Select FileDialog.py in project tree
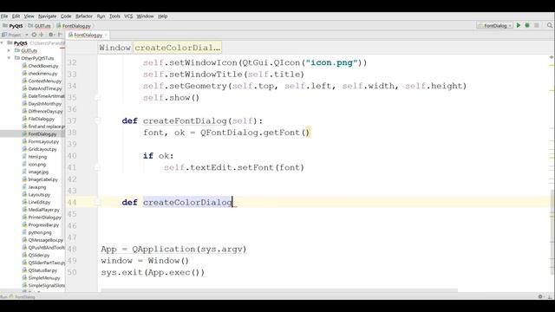555x312 pixels. coord(42,119)
